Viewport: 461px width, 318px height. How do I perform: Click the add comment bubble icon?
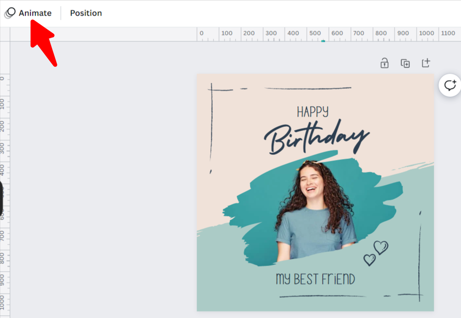click(450, 85)
